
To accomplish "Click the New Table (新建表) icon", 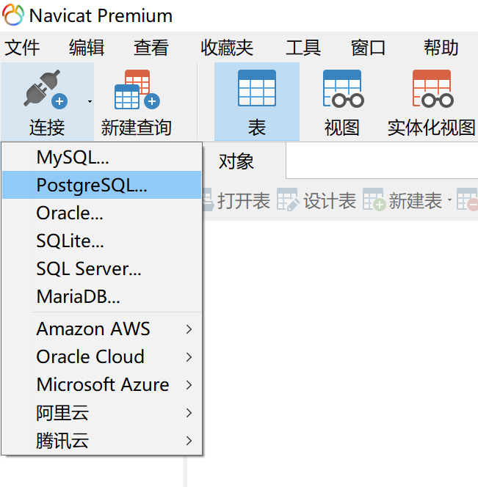I will click(374, 199).
